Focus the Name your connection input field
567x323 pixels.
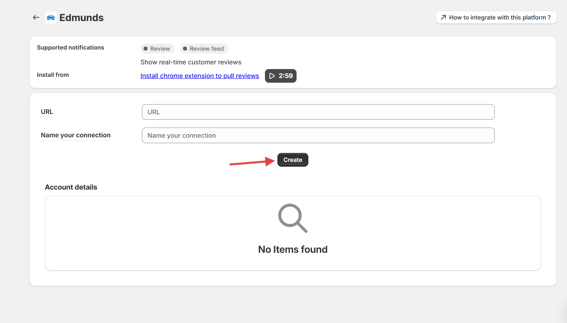point(318,135)
